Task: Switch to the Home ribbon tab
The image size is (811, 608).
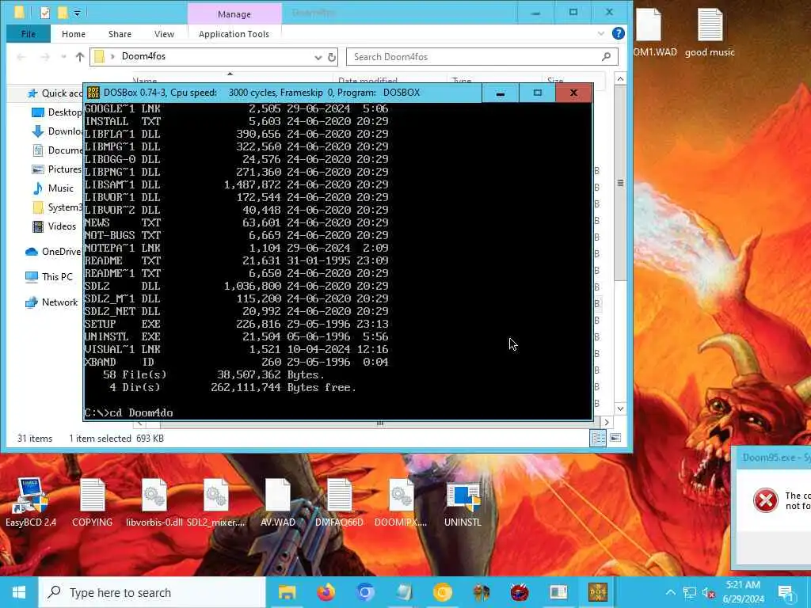Action: 74,34
